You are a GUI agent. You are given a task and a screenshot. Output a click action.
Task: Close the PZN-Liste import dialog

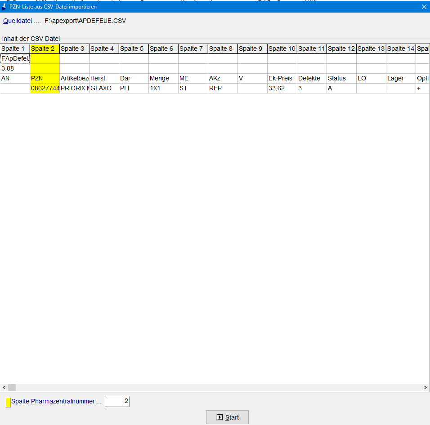(x=423, y=7)
